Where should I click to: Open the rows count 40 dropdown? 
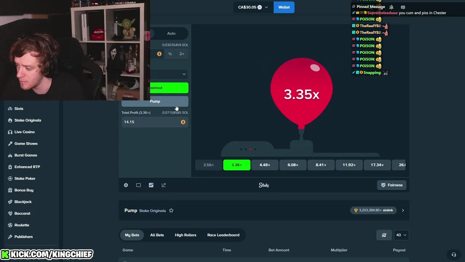(x=401, y=235)
